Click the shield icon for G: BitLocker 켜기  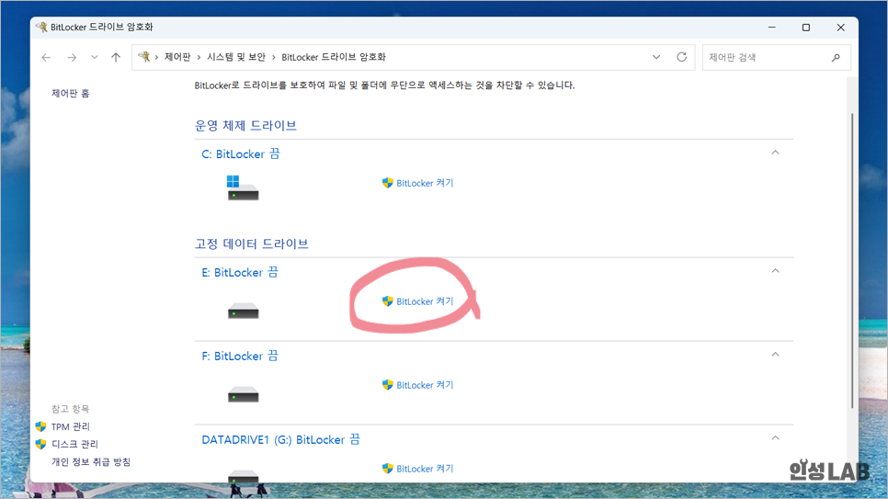387,469
